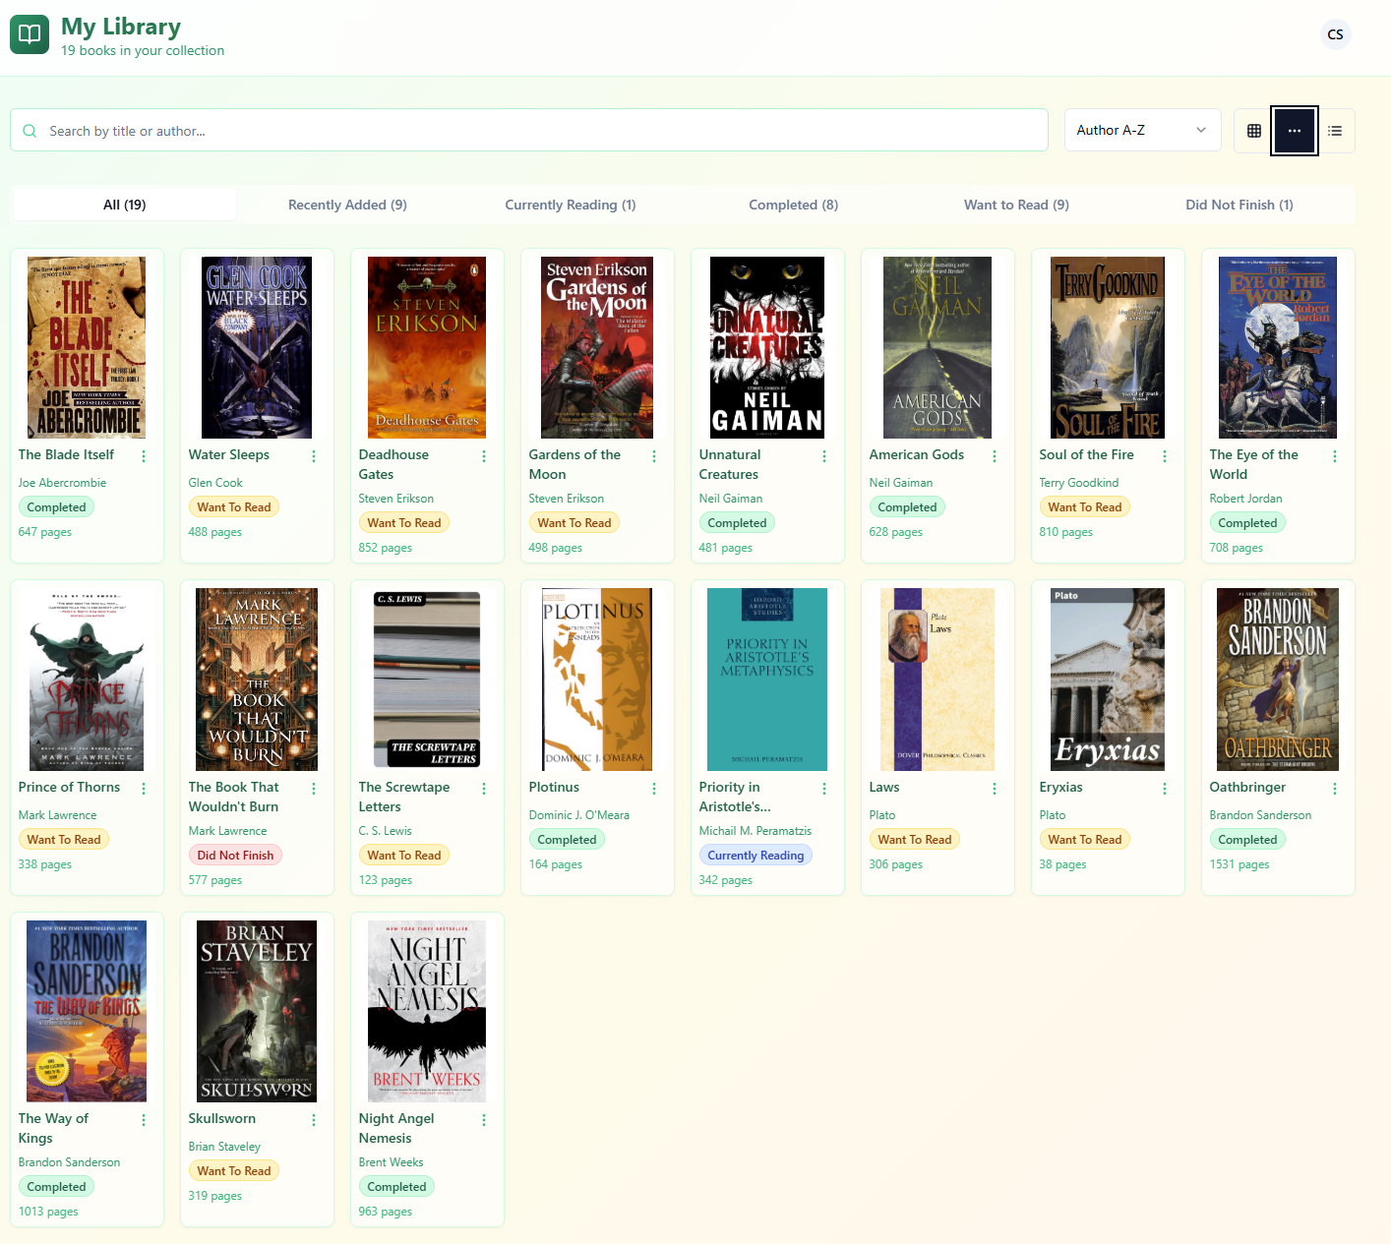Select the Want to Read (9) tab
The width and height of the screenshot is (1391, 1244).
click(1016, 205)
